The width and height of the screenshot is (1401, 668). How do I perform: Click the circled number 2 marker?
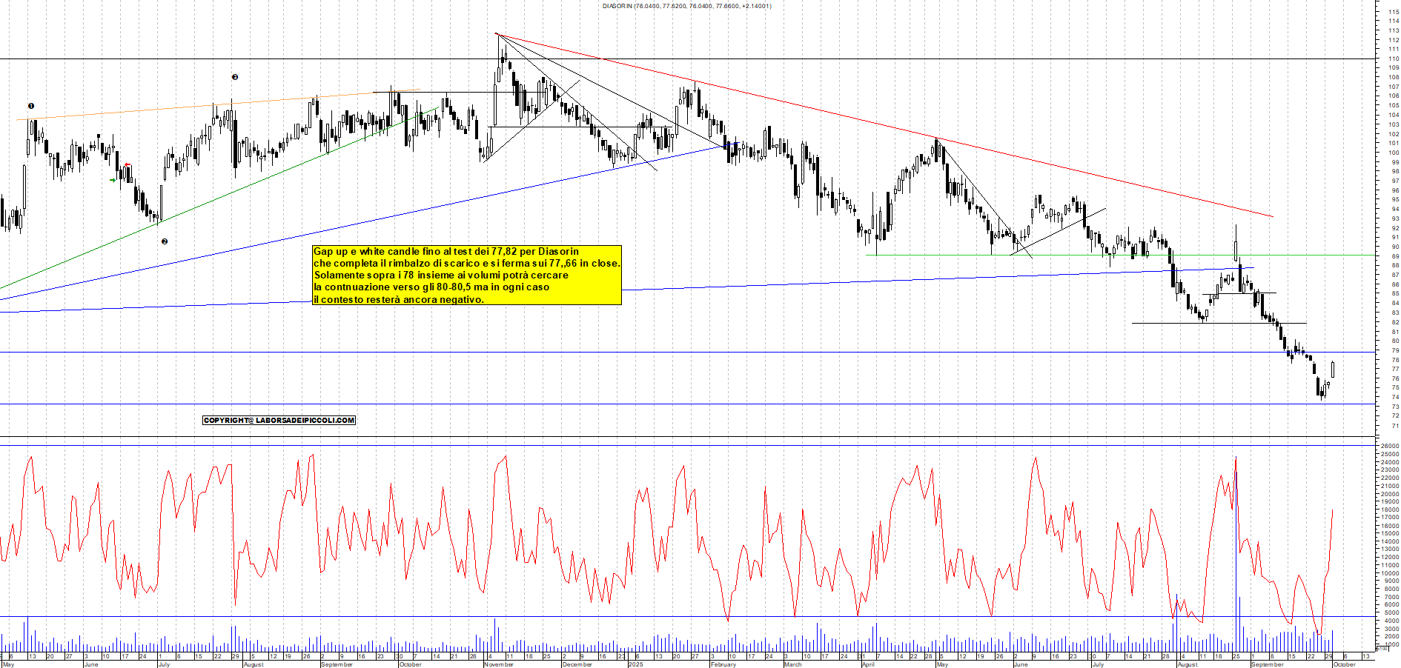click(165, 241)
